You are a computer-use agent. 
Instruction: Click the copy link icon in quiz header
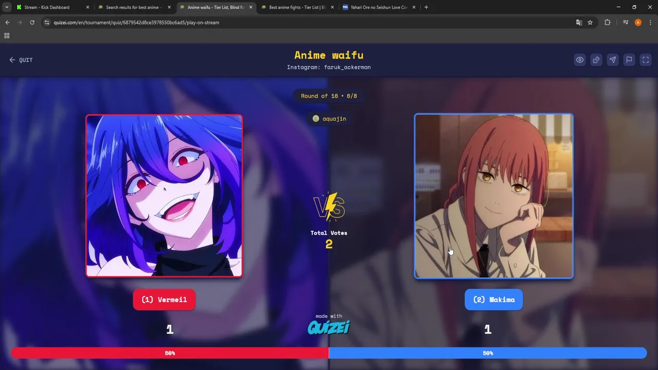pyautogui.click(x=596, y=60)
